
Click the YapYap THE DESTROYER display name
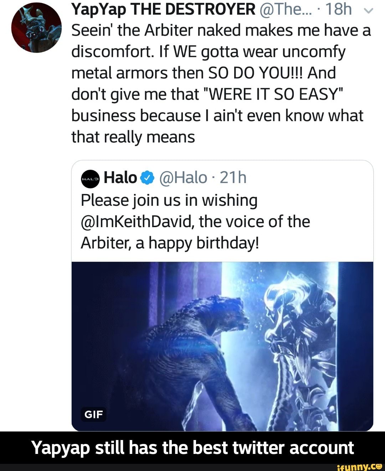click(163, 10)
